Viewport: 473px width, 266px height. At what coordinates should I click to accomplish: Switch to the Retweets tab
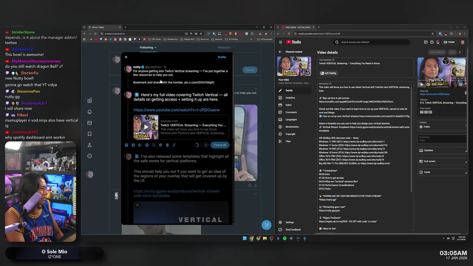[224, 47]
